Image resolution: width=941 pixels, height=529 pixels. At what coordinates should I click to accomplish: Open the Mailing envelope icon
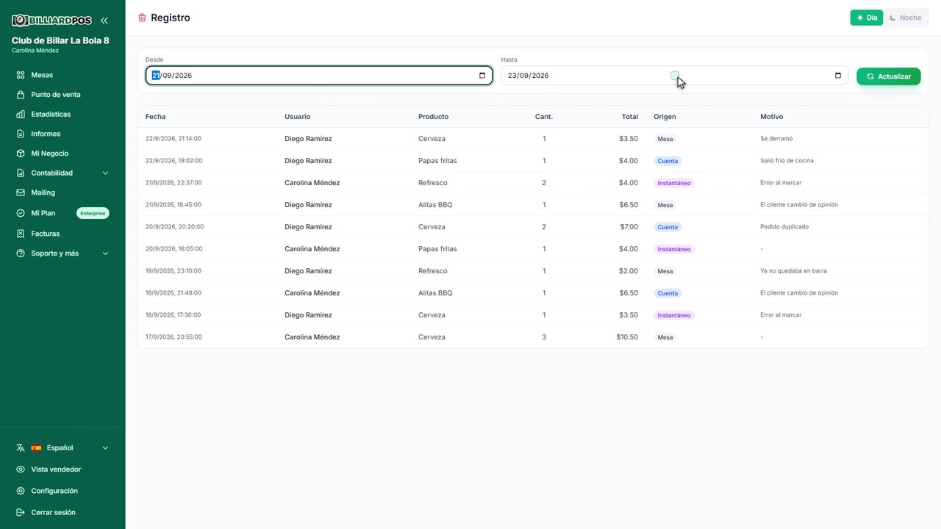coord(21,192)
